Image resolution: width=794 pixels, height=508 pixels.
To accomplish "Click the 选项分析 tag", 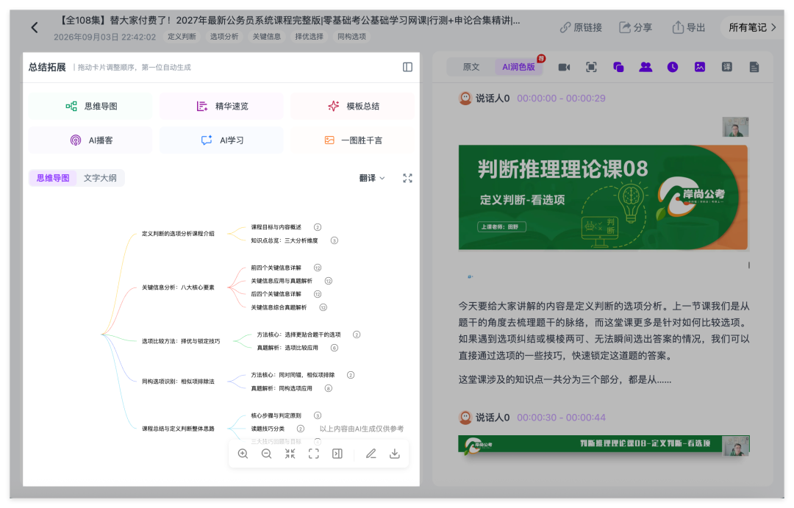I will [224, 37].
